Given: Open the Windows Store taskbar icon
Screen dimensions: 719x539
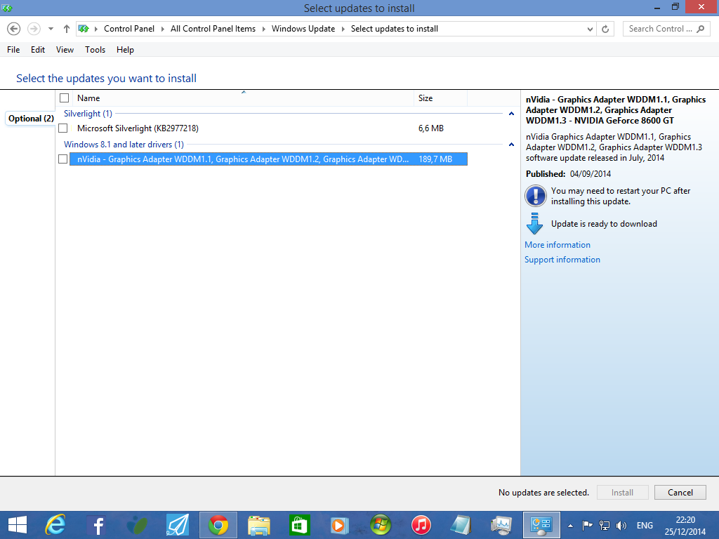Looking at the screenshot, I should click(x=300, y=525).
